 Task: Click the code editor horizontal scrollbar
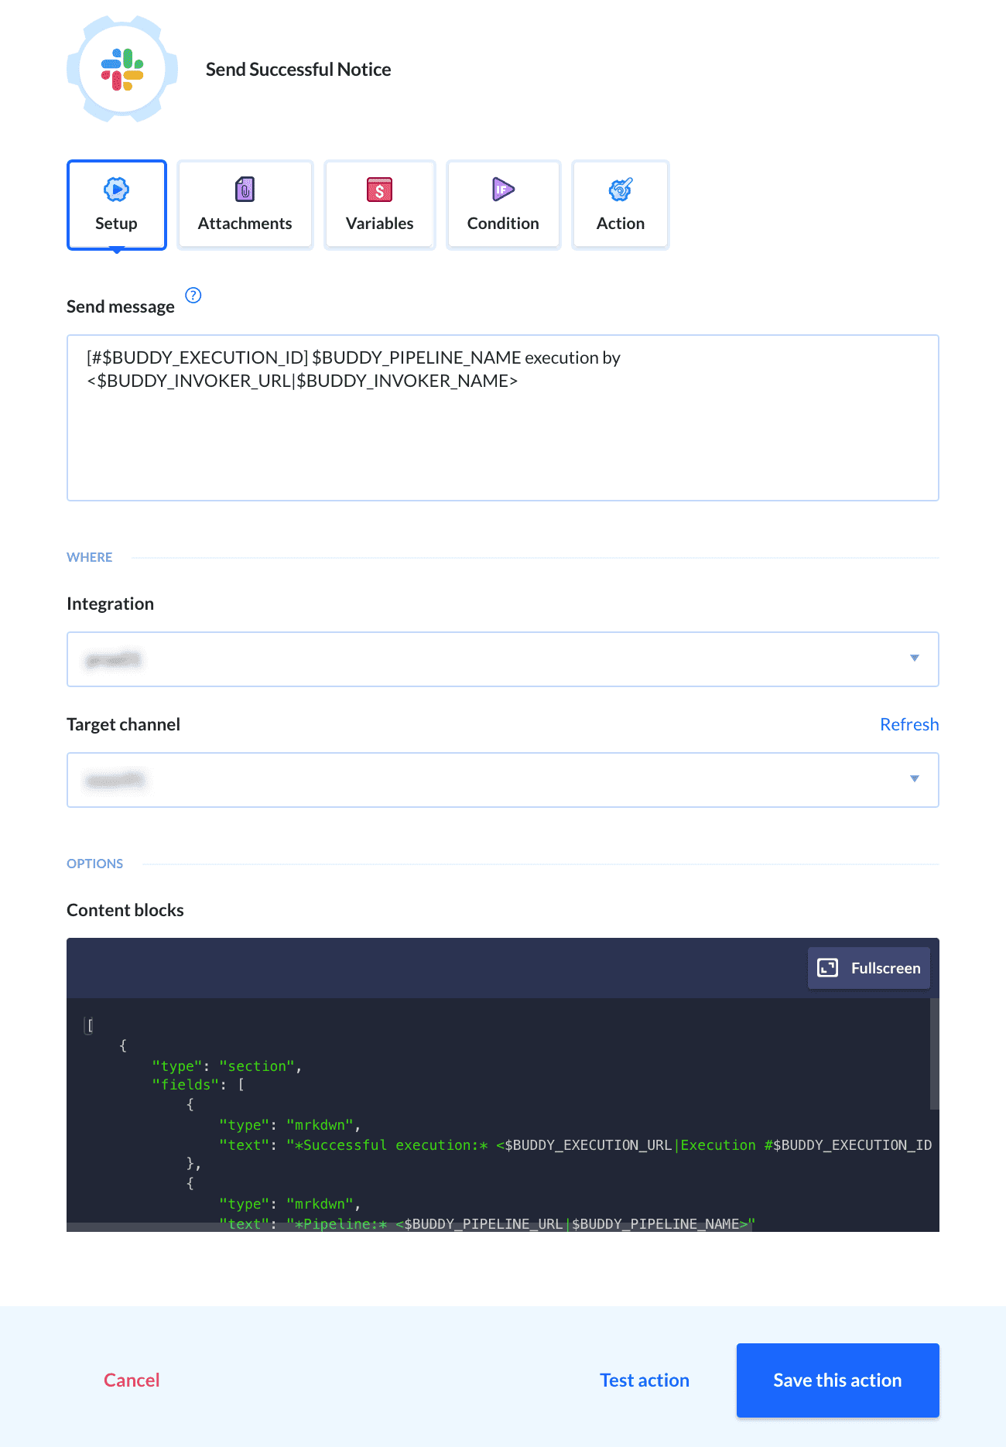pos(409,1227)
